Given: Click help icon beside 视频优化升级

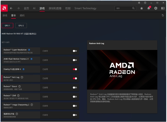Looking at the screenshot, I should pos(17,114).
